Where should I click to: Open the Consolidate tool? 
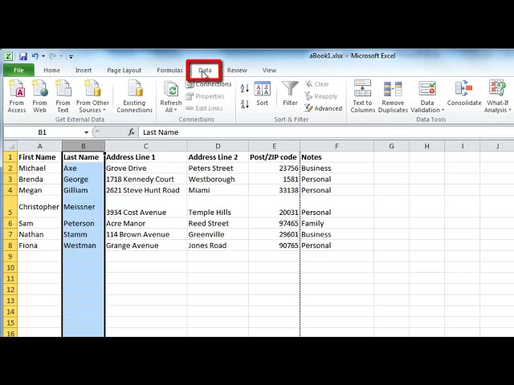point(464,94)
